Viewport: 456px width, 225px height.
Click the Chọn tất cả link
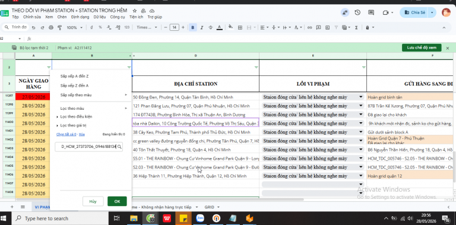pos(66,134)
